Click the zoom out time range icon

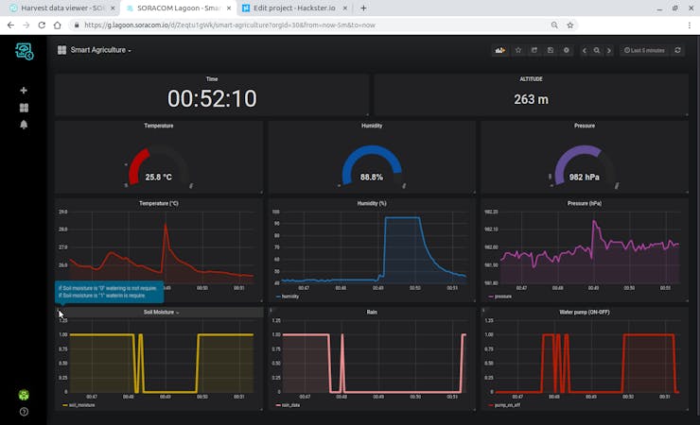pyautogui.click(x=597, y=50)
